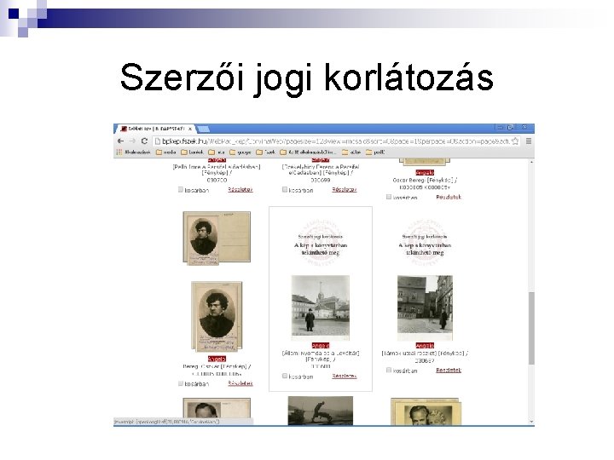This screenshot has height=460, width=614.
Task: Open Részletek link for Pello Imre photo
Action: click(240, 189)
